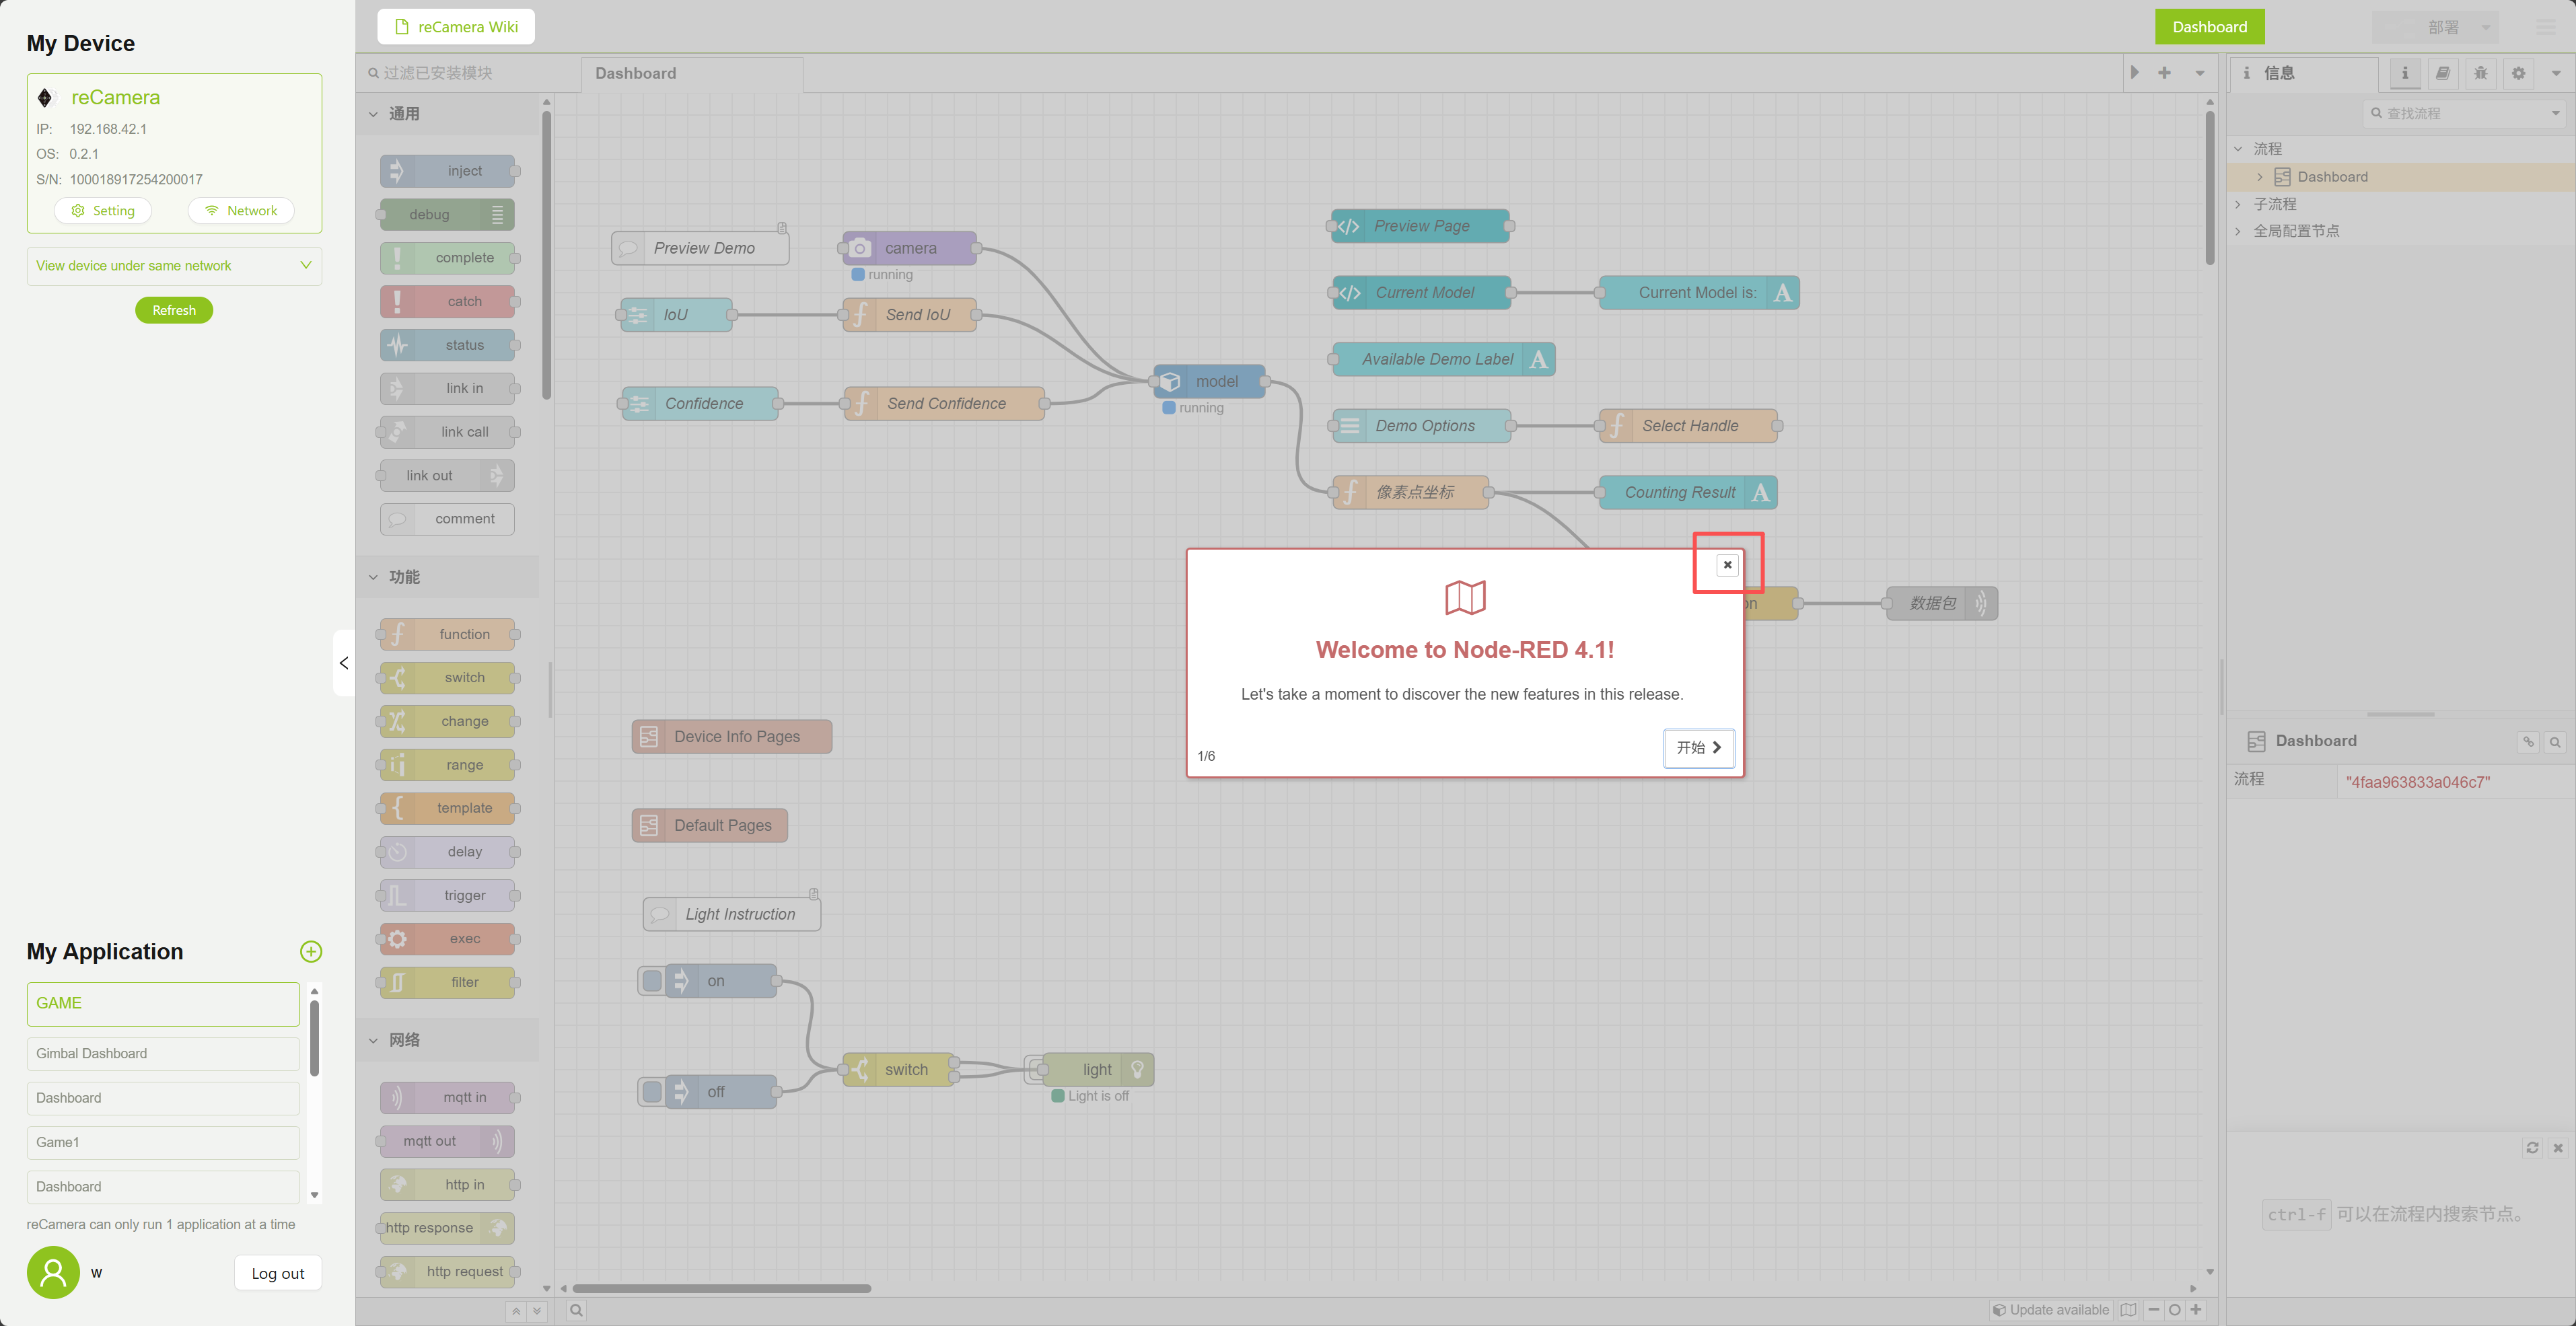Click the add flow plus icon
Screen dimensions: 2576x1326
[2164, 73]
